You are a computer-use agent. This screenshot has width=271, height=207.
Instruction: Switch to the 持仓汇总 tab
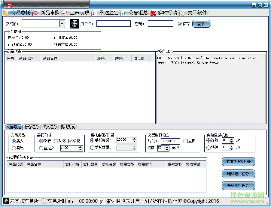point(32,127)
